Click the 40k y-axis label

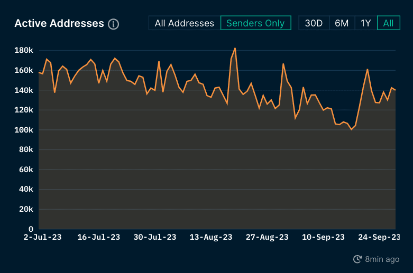tap(26, 189)
